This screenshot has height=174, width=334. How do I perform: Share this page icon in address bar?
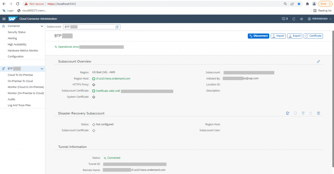click(x=292, y=4)
